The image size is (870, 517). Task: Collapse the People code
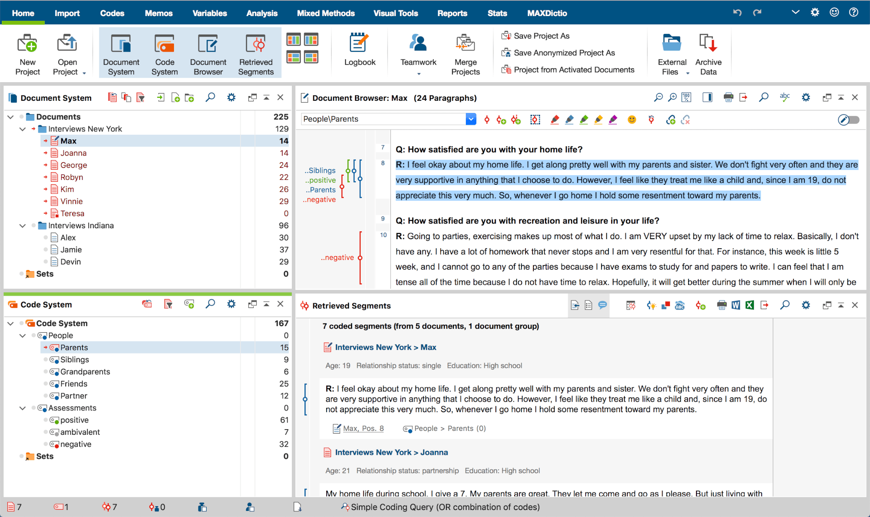pos(23,336)
